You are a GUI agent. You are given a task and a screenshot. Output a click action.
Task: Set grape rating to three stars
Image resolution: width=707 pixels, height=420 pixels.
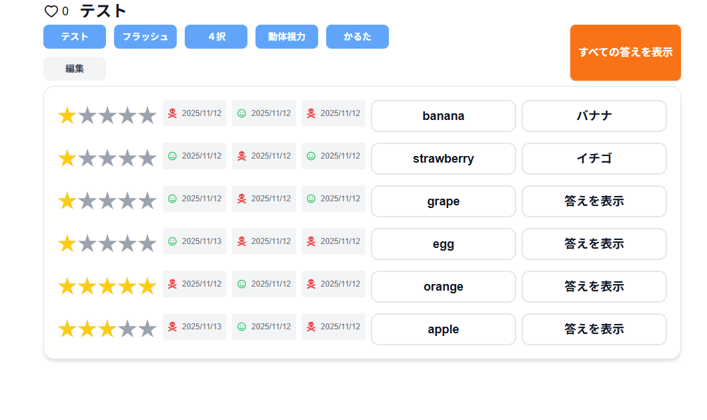point(107,201)
